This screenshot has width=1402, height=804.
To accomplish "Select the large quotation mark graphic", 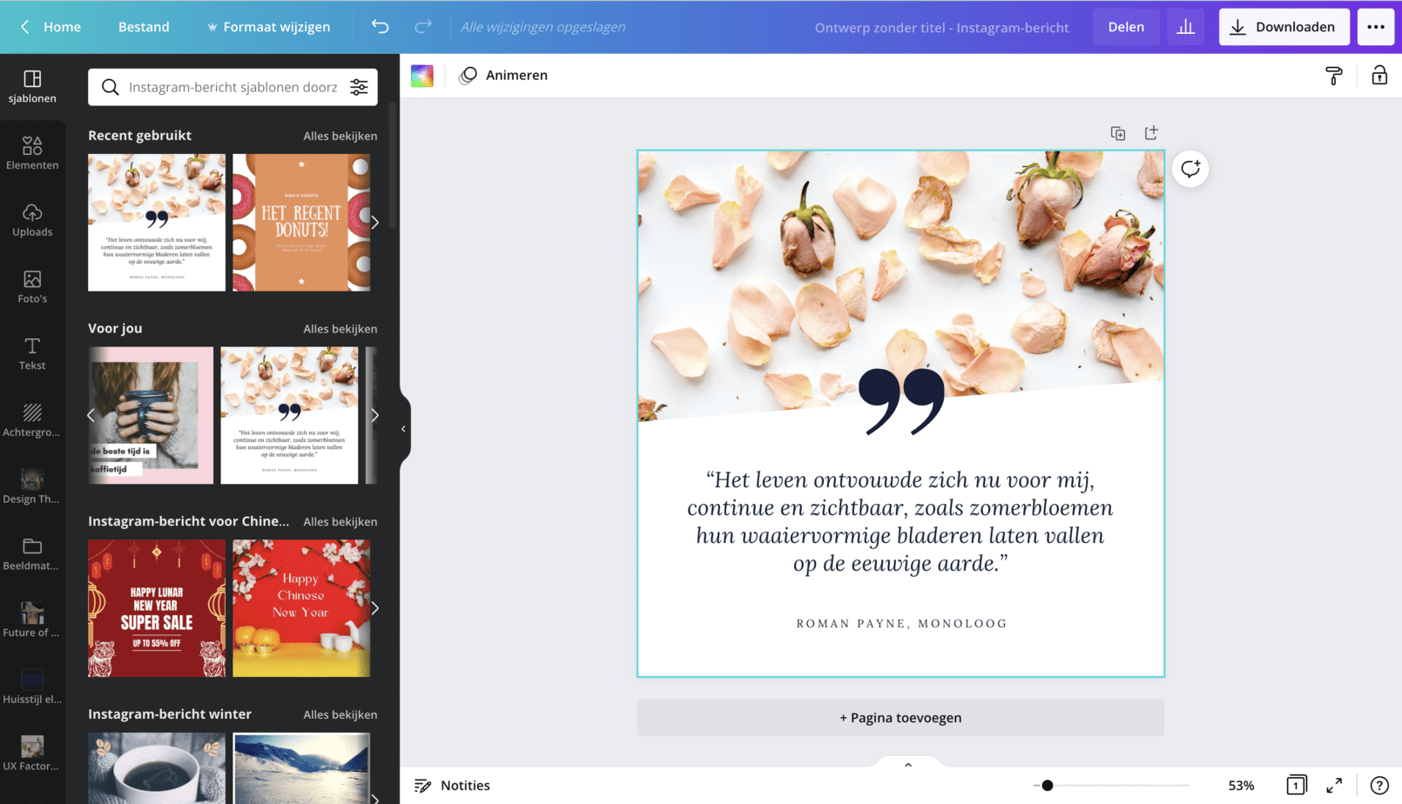I will point(901,401).
